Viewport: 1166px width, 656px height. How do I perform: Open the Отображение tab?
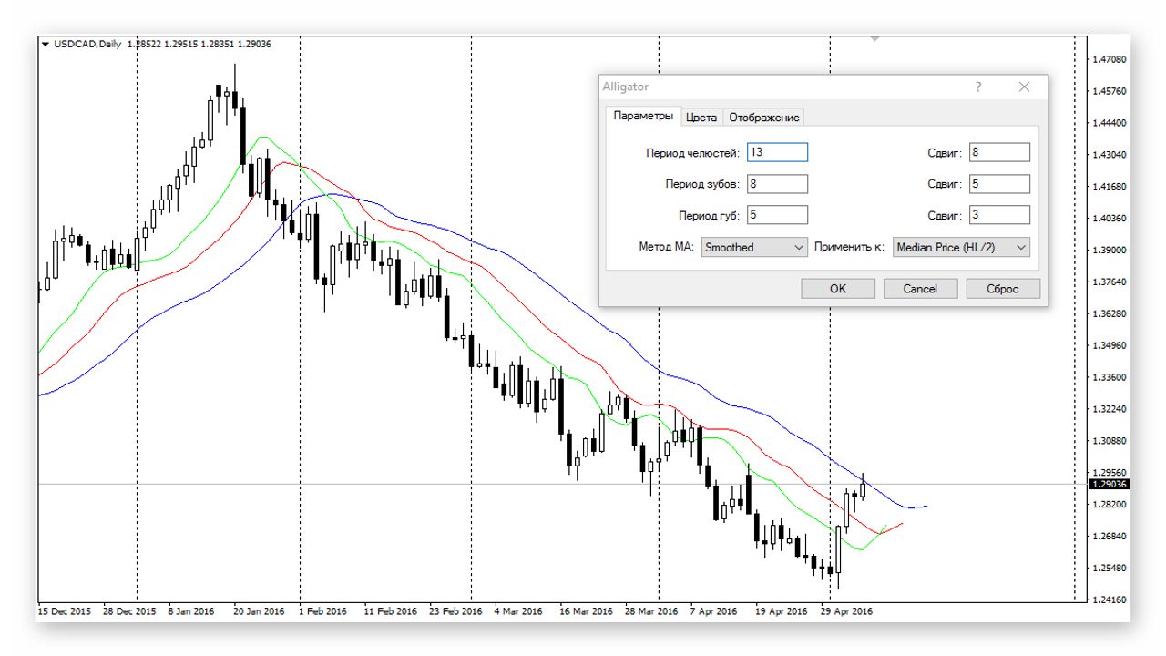click(764, 117)
